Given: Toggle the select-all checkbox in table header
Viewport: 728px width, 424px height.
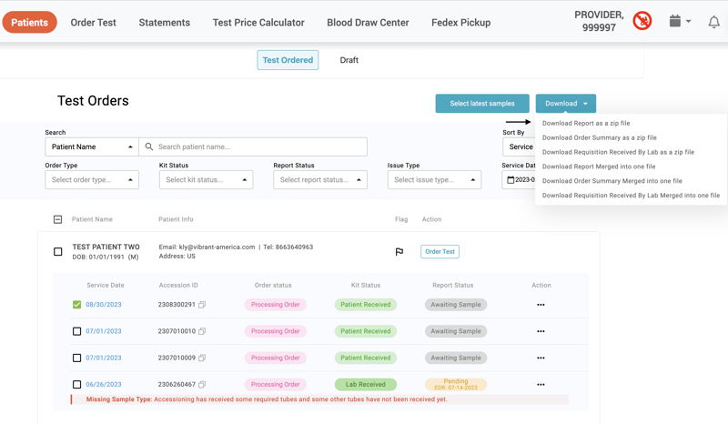Looking at the screenshot, I should coord(57,219).
